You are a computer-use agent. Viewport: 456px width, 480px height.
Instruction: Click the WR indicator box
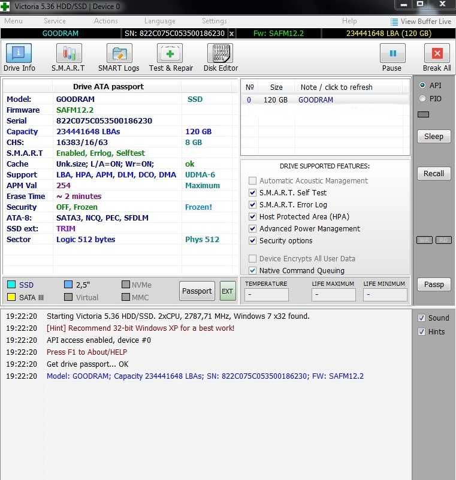(424, 240)
